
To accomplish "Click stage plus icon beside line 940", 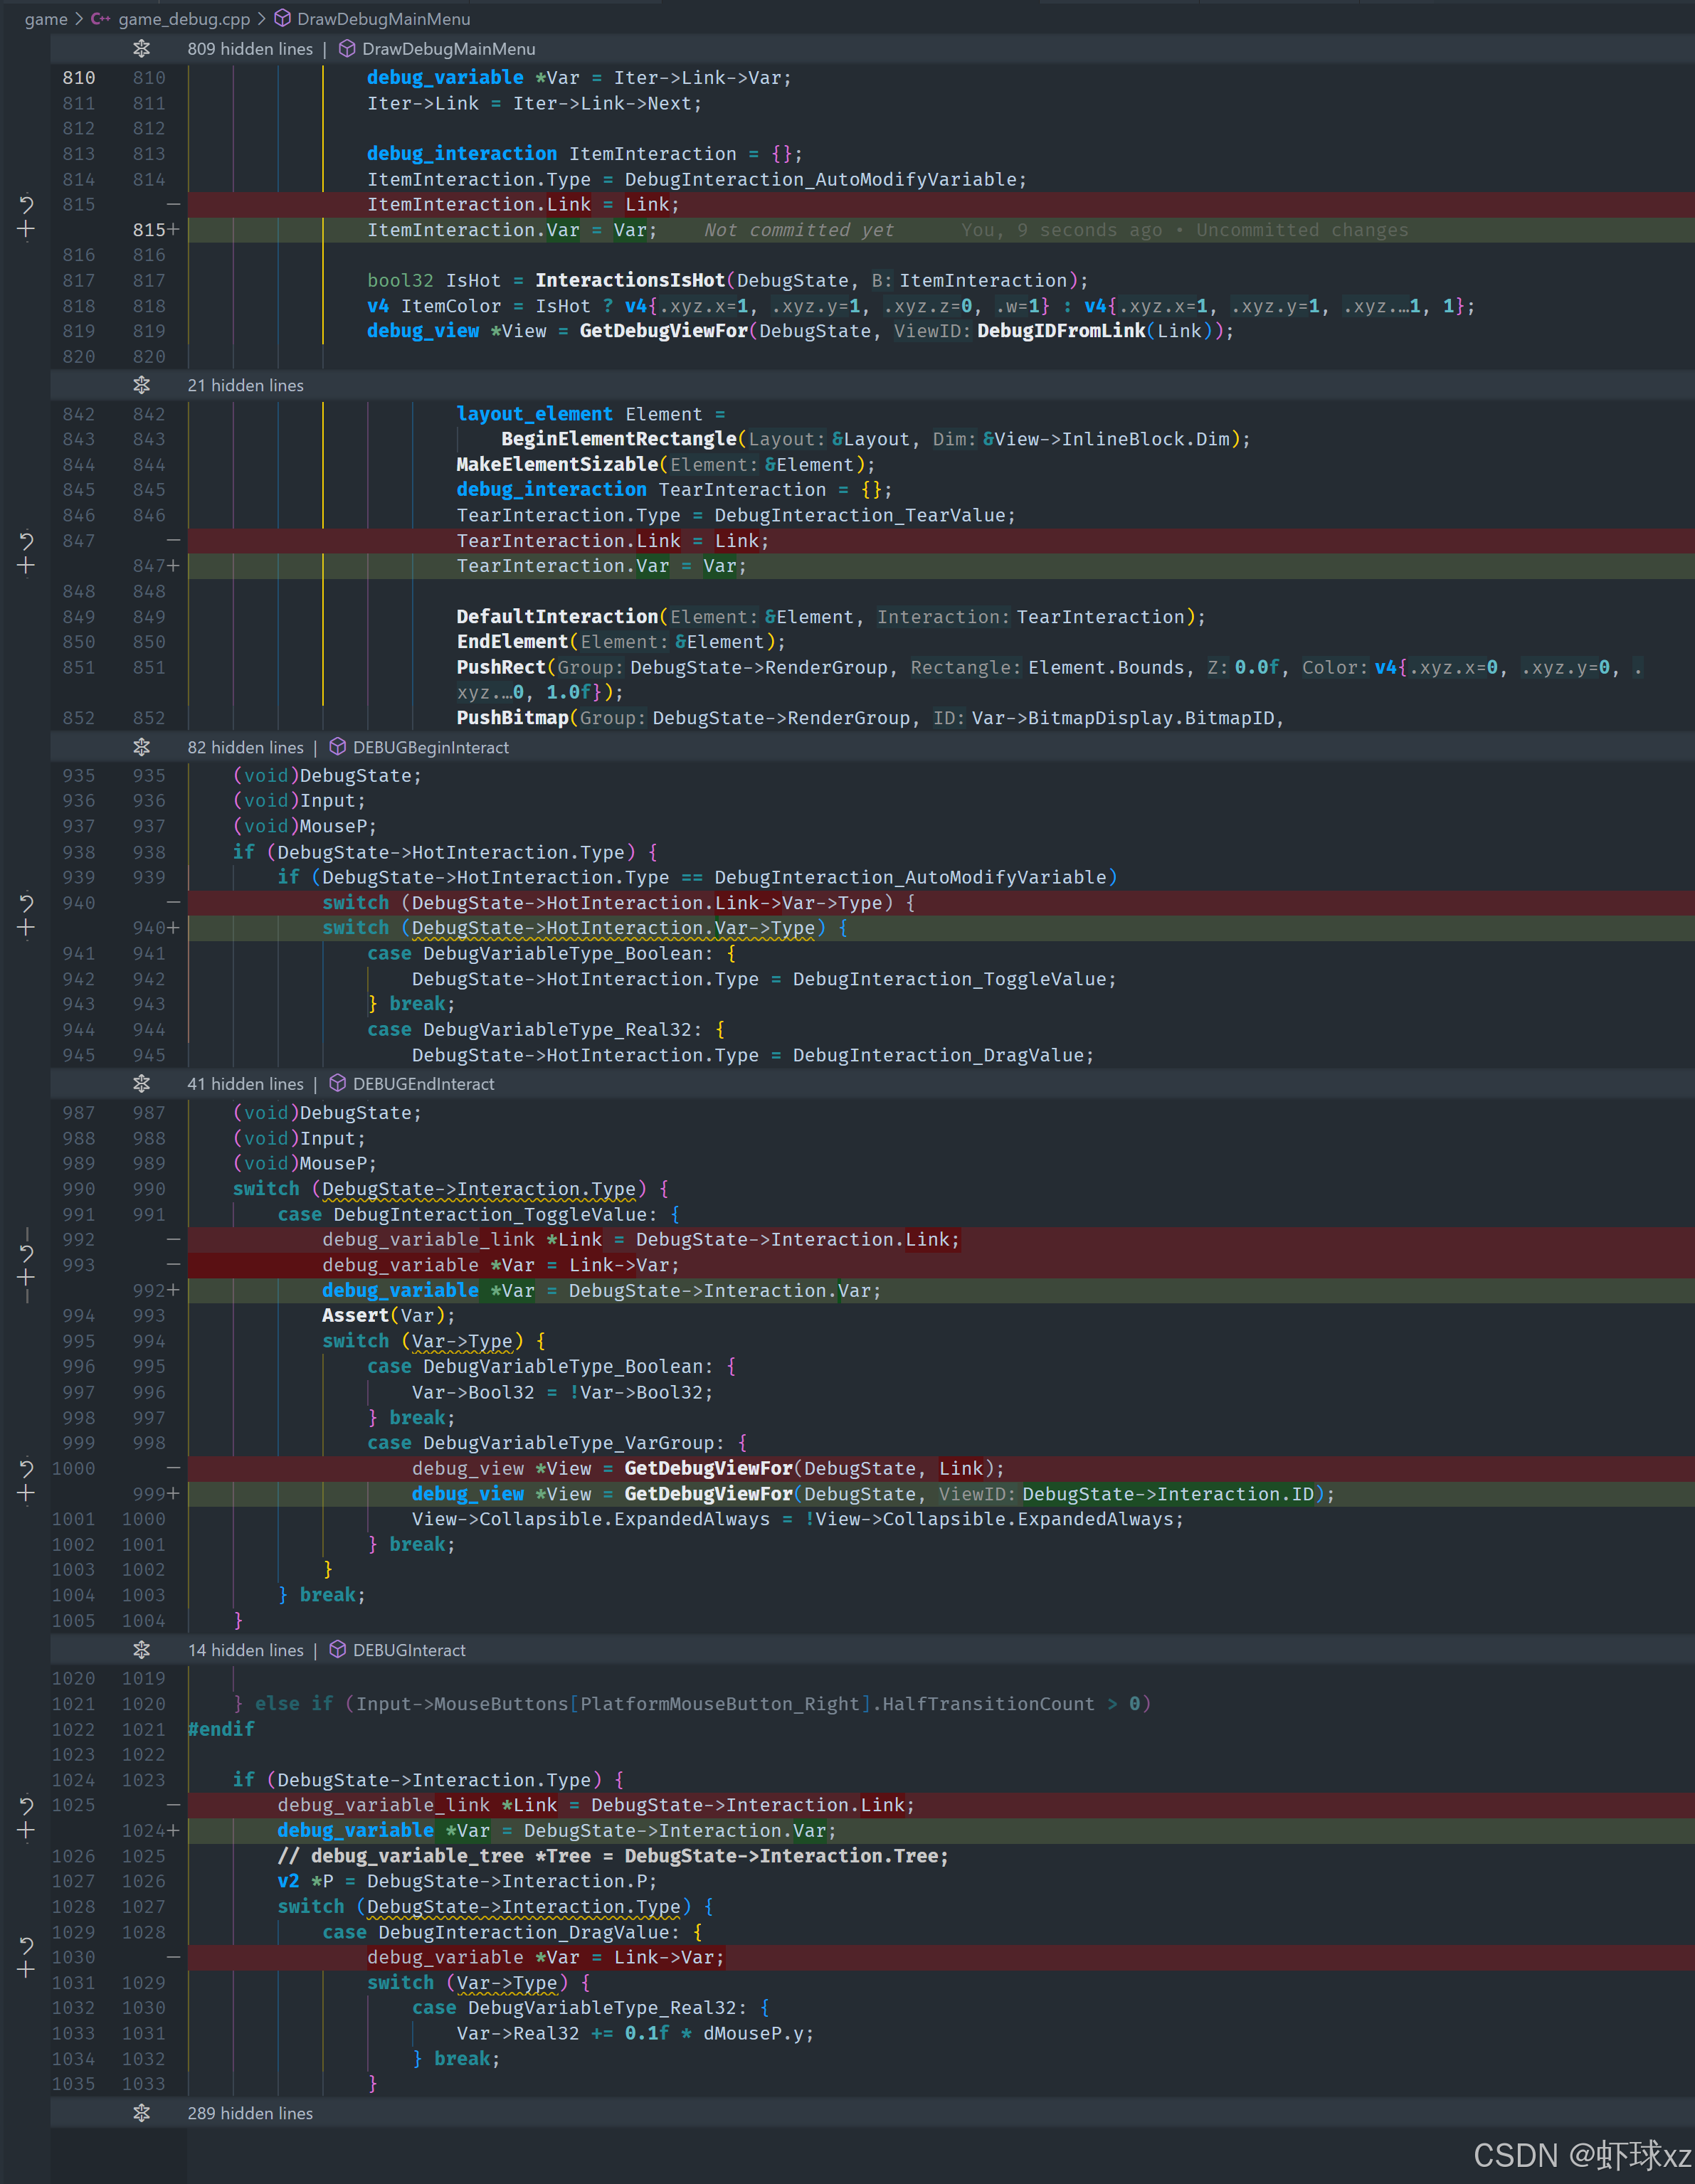I will coord(26,928).
